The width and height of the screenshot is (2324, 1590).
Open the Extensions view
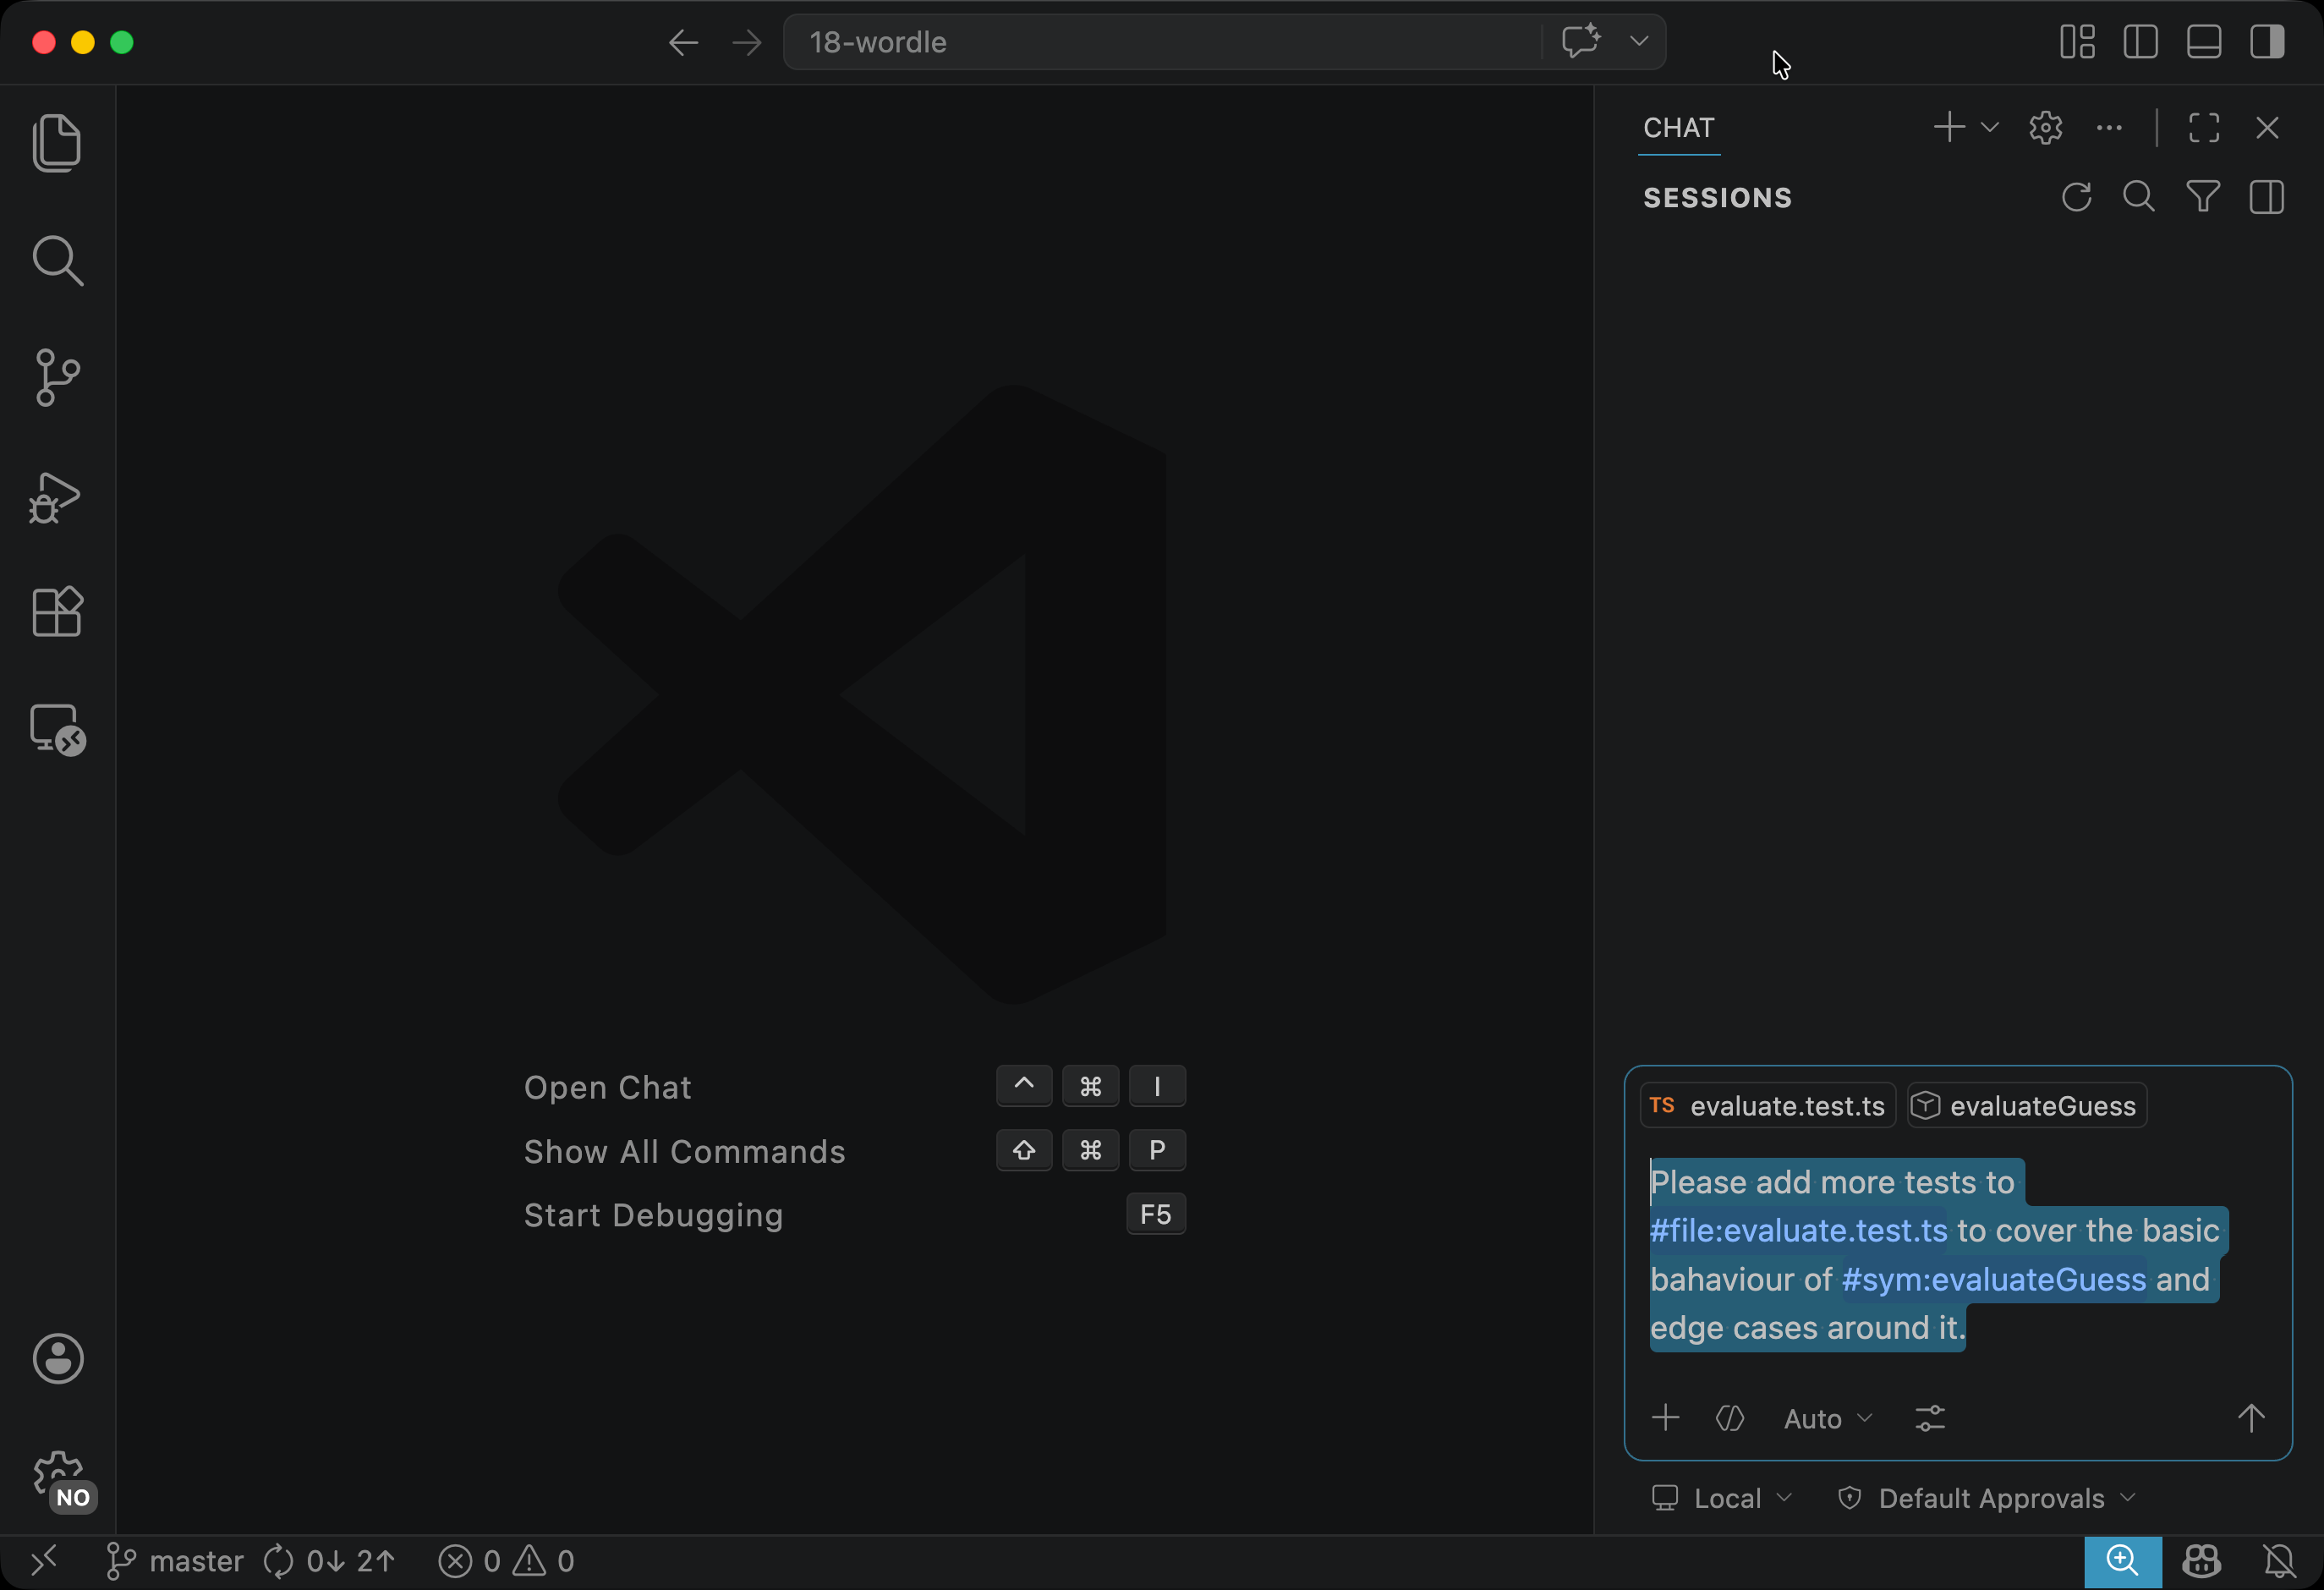[x=57, y=611]
